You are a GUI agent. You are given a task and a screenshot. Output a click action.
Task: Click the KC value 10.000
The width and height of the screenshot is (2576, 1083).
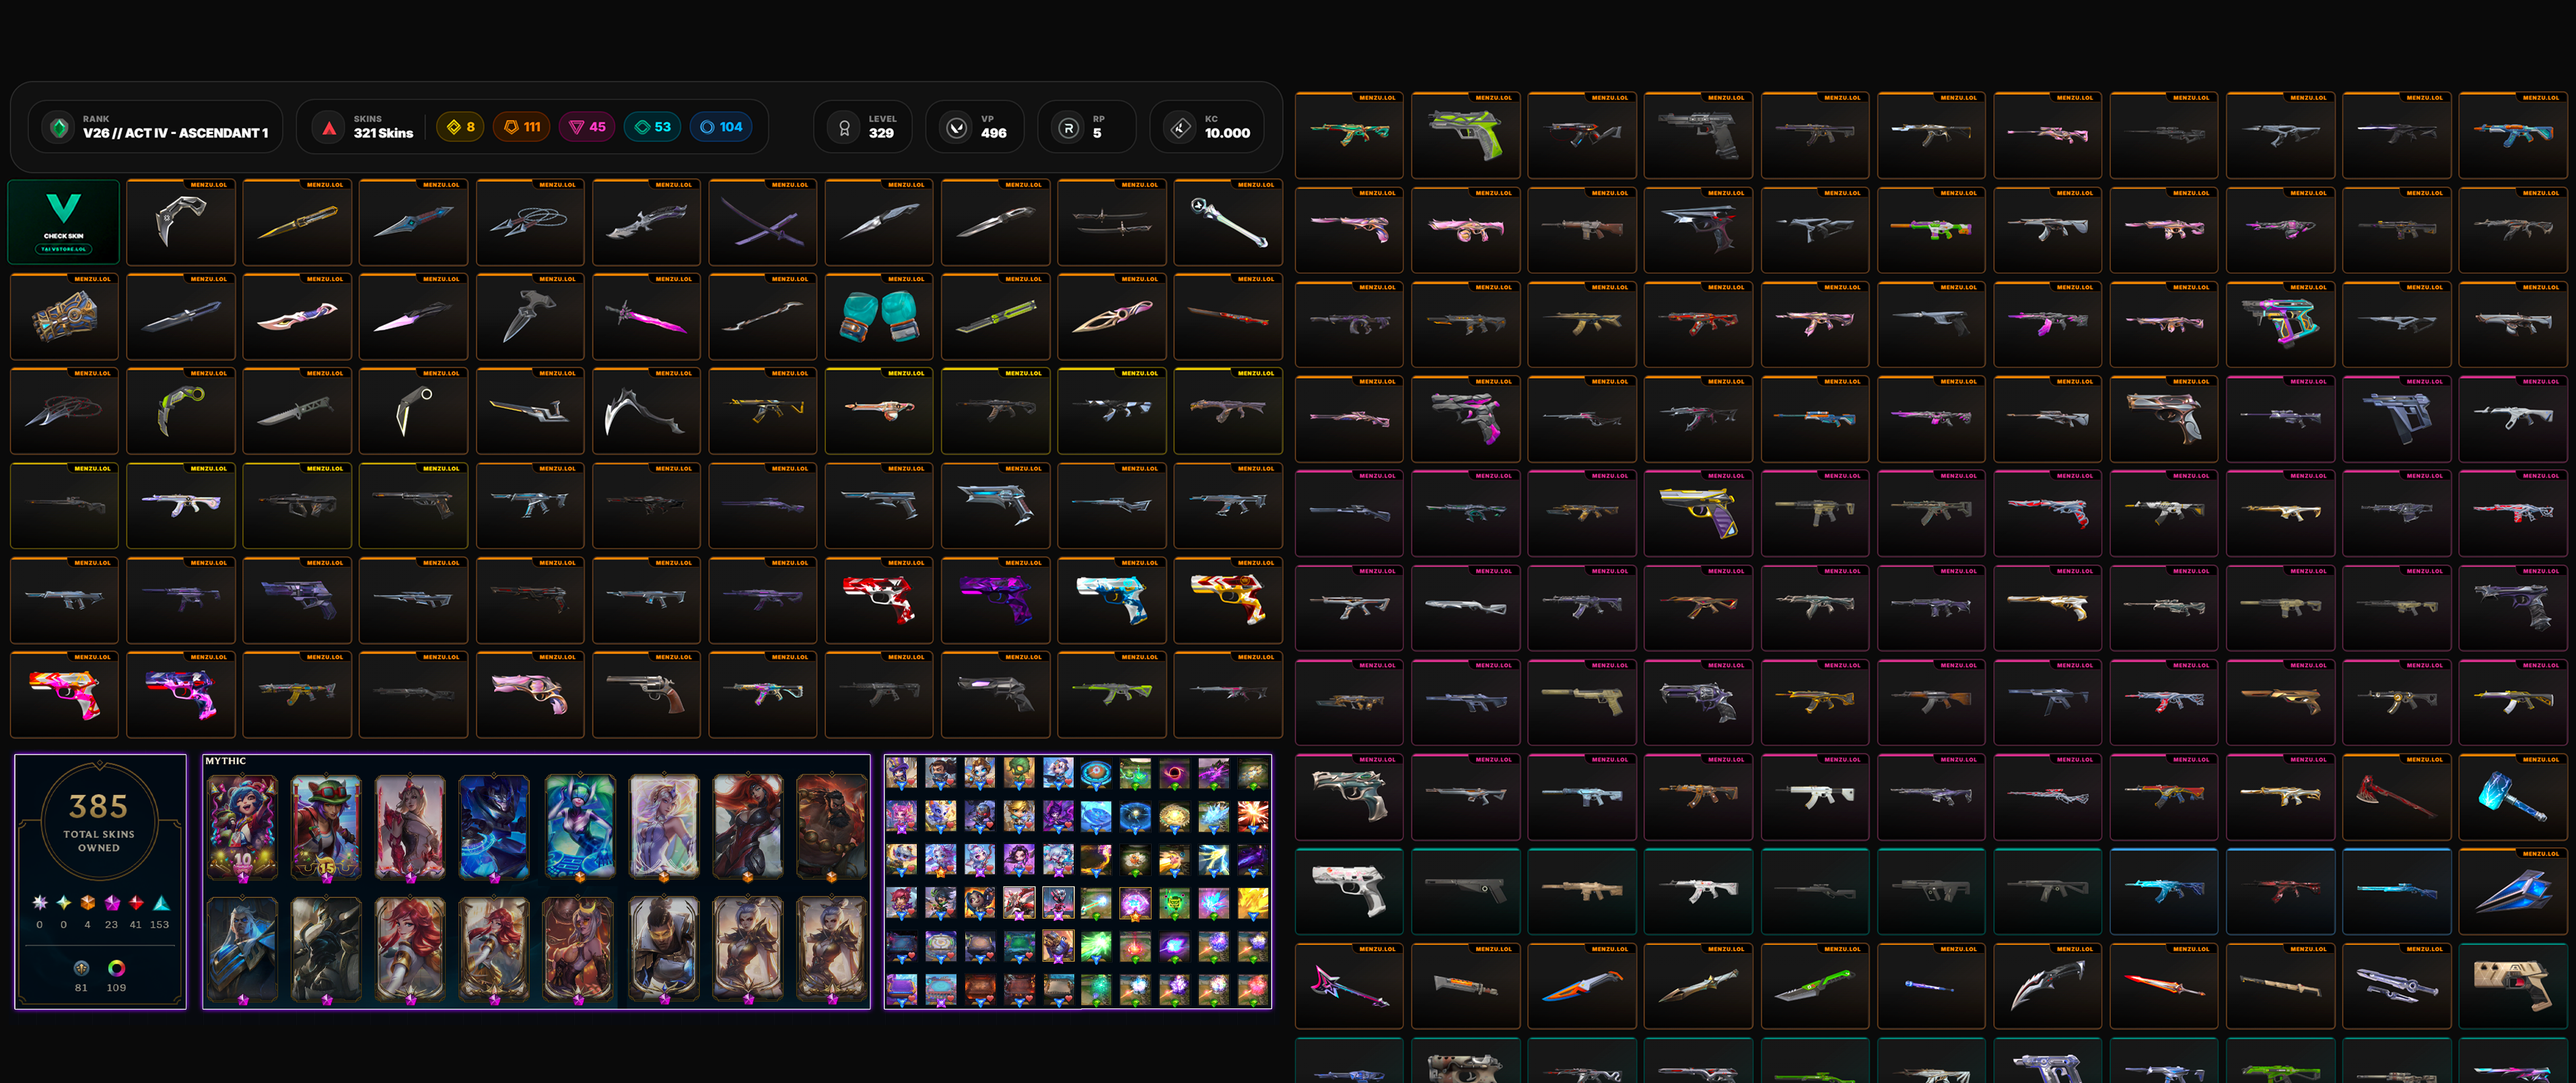click(x=1227, y=133)
